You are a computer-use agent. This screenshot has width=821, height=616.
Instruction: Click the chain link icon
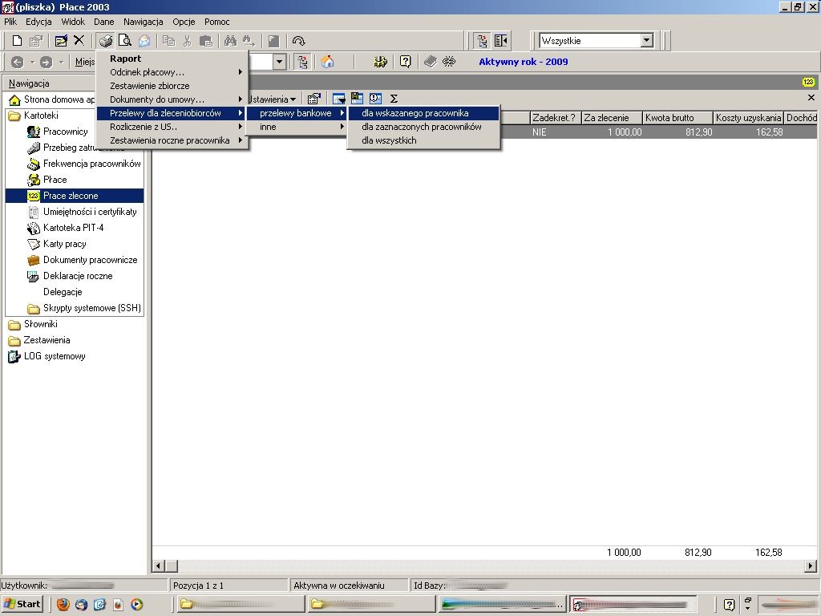tap(449, 62)
